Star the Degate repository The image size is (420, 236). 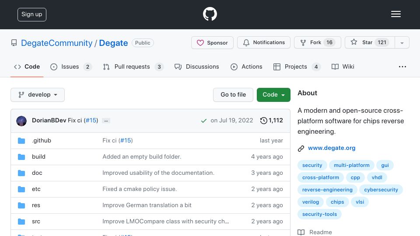point(370,42)
